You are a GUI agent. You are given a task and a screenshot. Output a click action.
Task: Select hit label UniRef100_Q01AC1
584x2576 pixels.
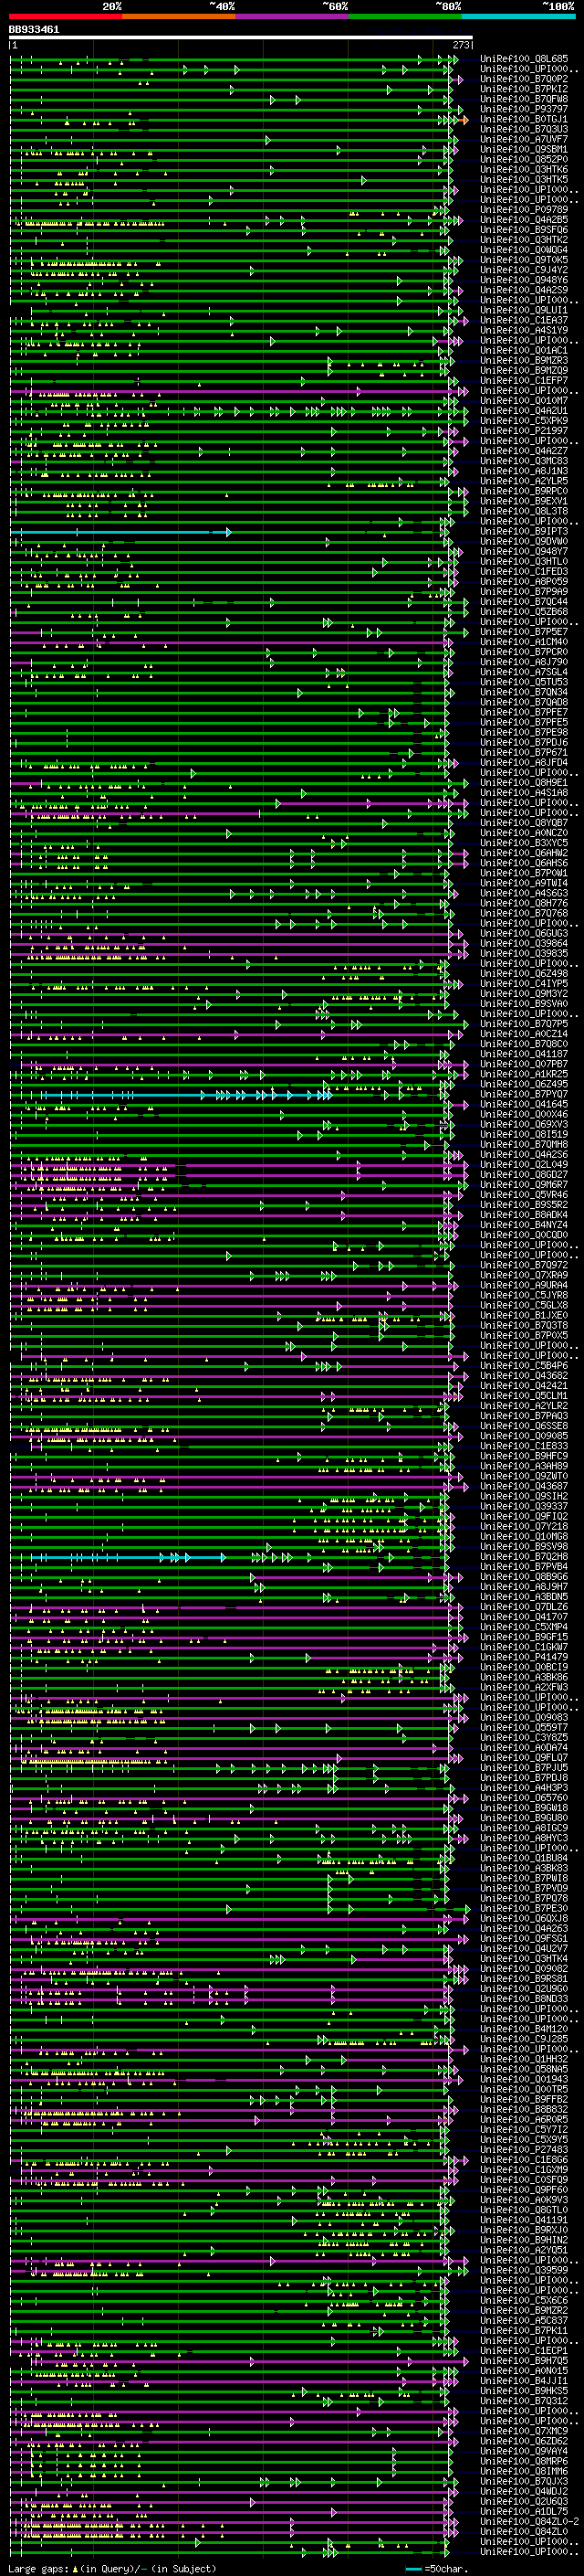click(x=524, y=351)
